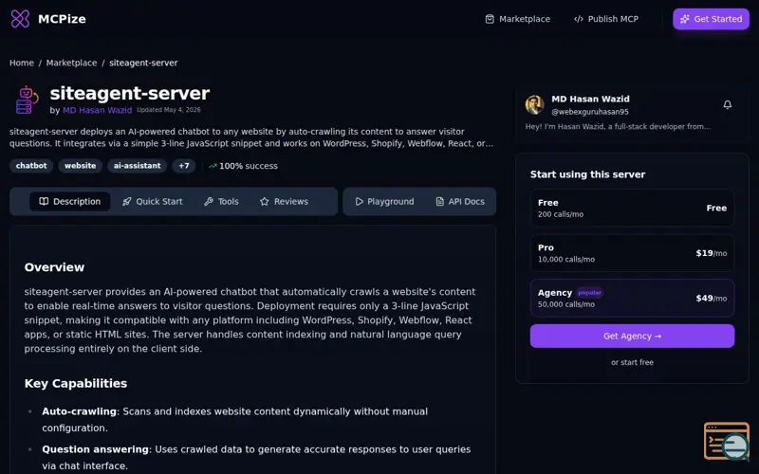This screenshot has width=759, height=474.
Task: Go to Marketplace in top navigation
Action: click(x=517, y=19)
